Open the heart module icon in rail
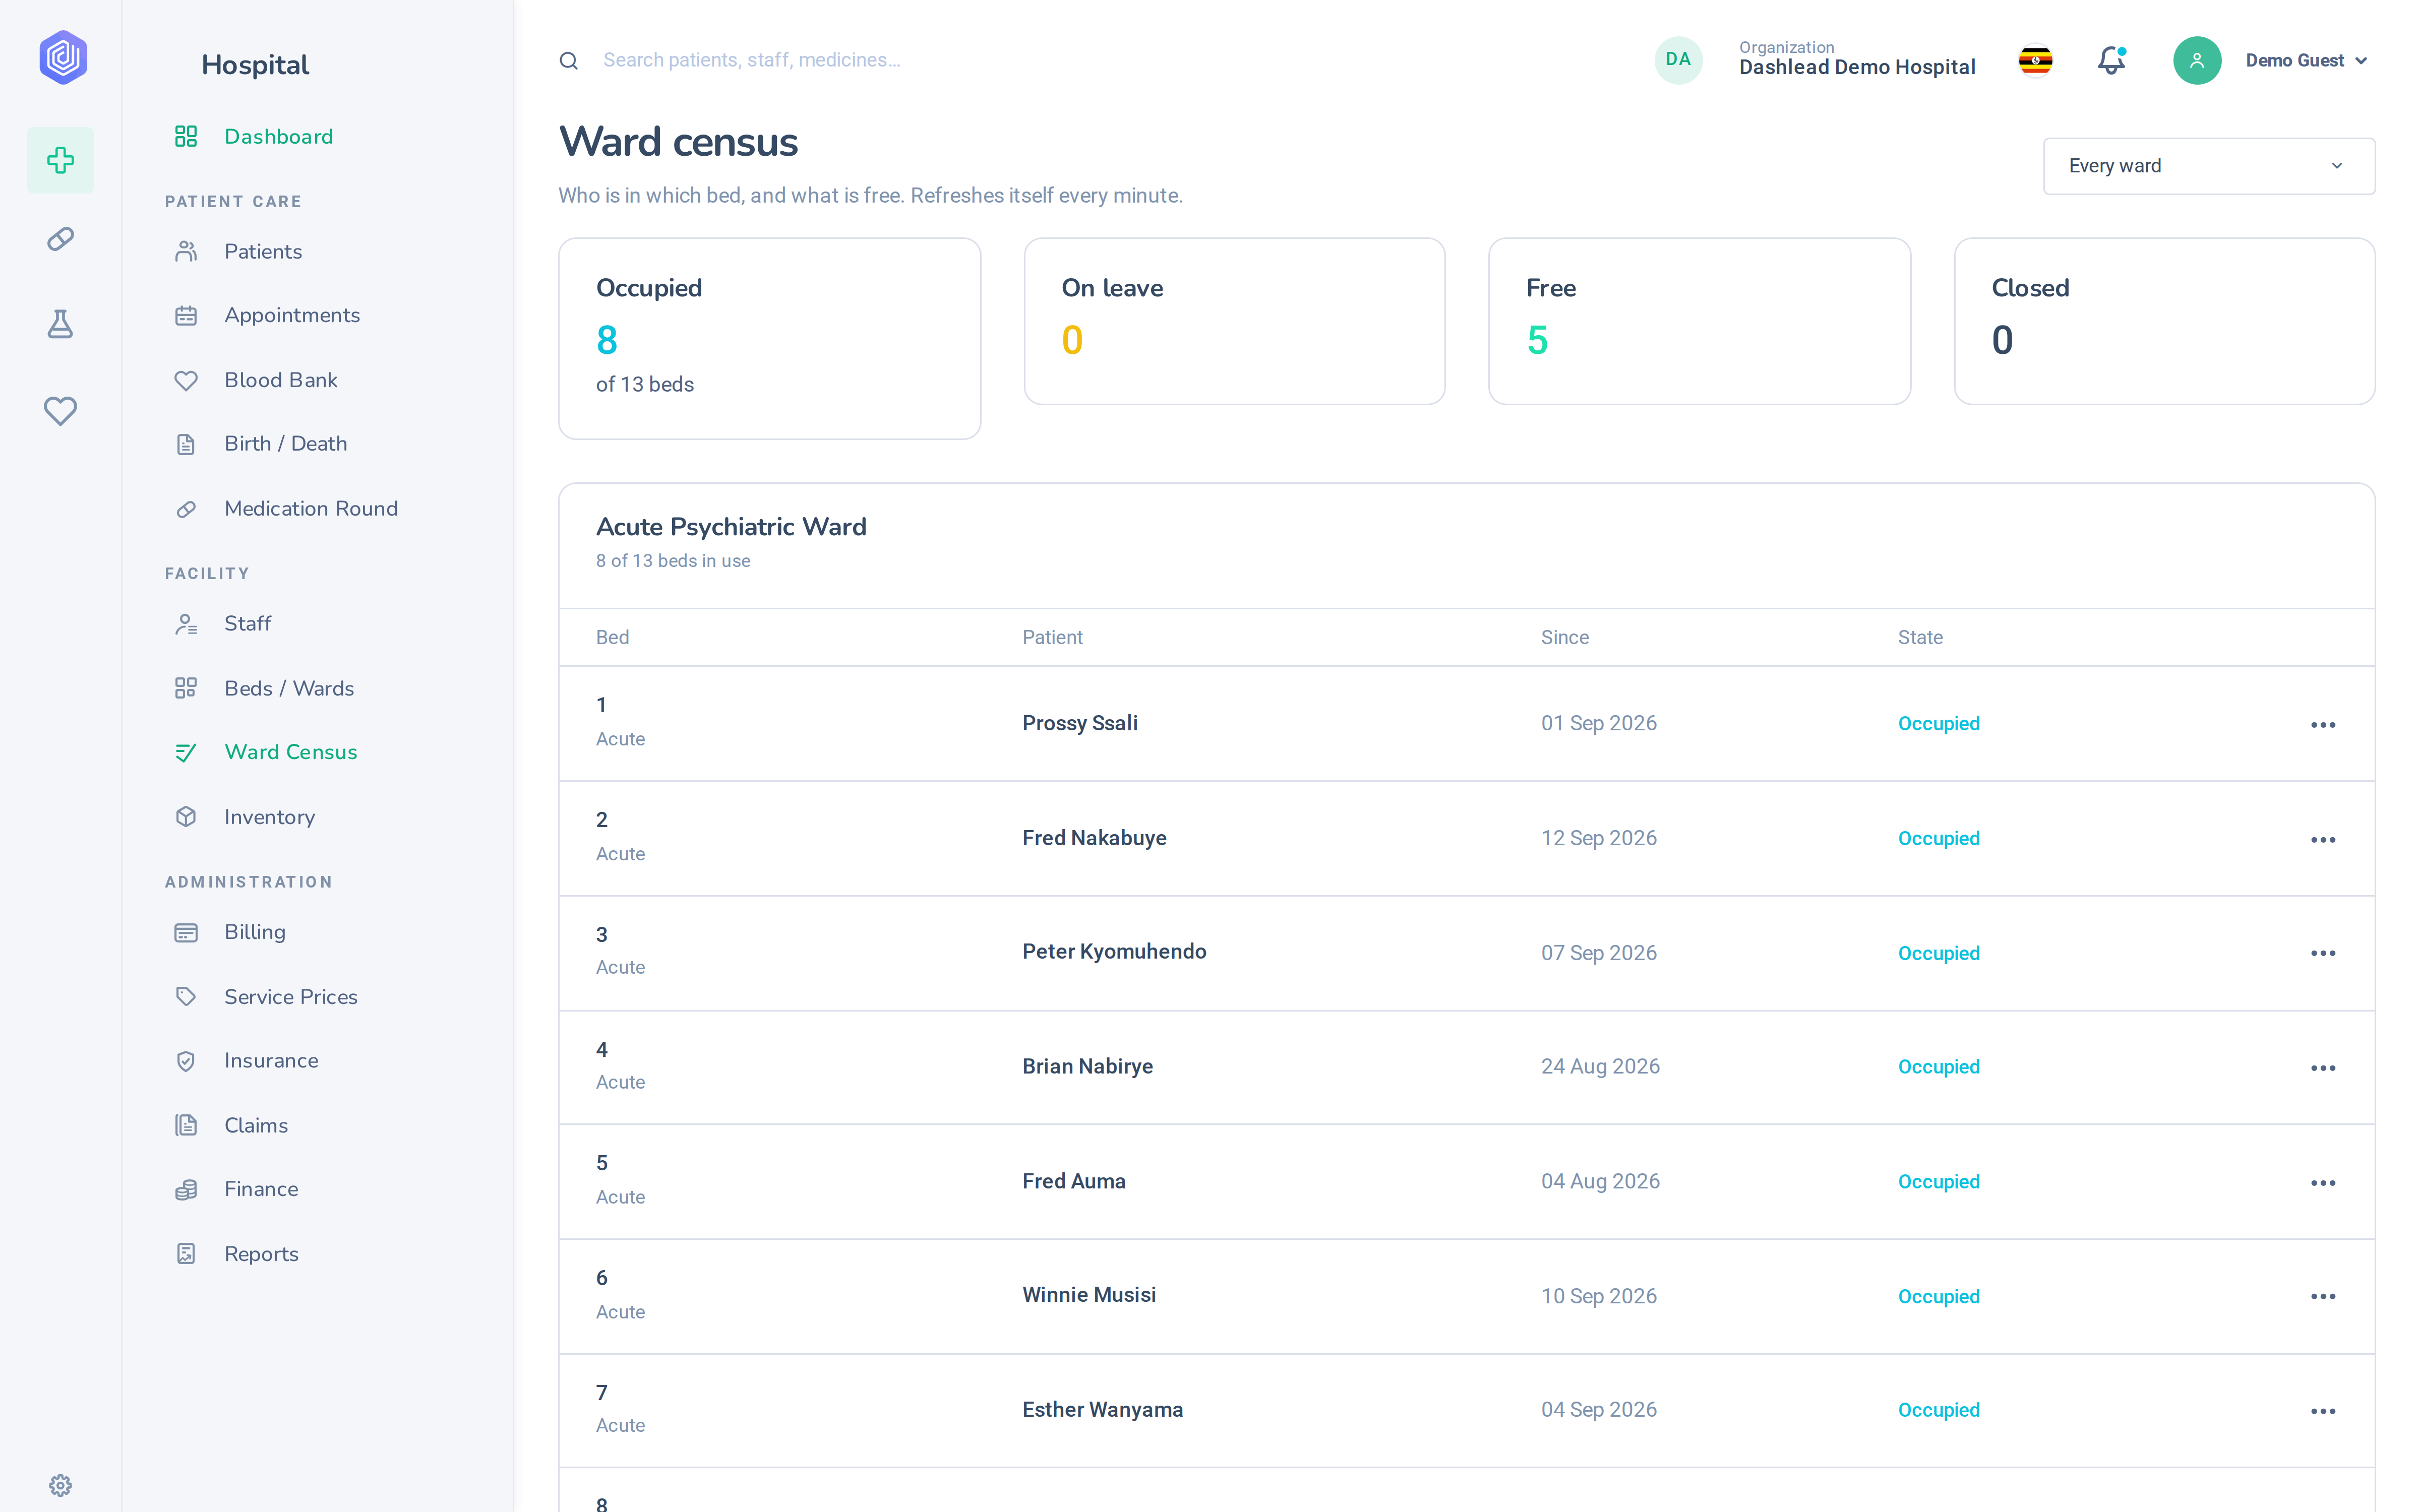Screen dimensions: 2420x1512 (x=60, y=411)
